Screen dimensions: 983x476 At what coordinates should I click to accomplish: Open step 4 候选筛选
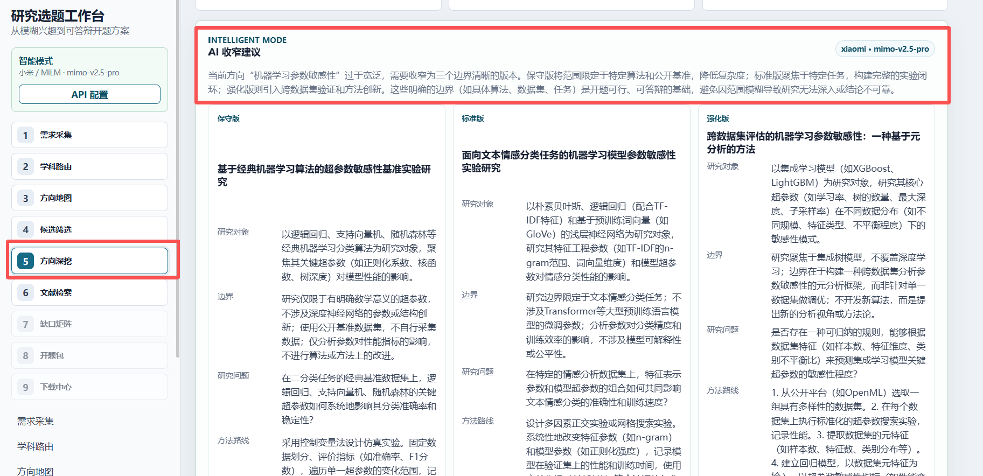[89, 229]
